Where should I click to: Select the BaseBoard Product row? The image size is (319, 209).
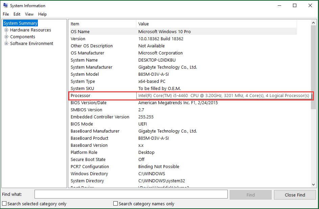click(183, 138)
